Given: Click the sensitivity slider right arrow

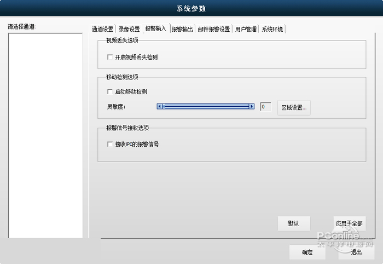Looking at the screenshot, I should tap(251, 106).
